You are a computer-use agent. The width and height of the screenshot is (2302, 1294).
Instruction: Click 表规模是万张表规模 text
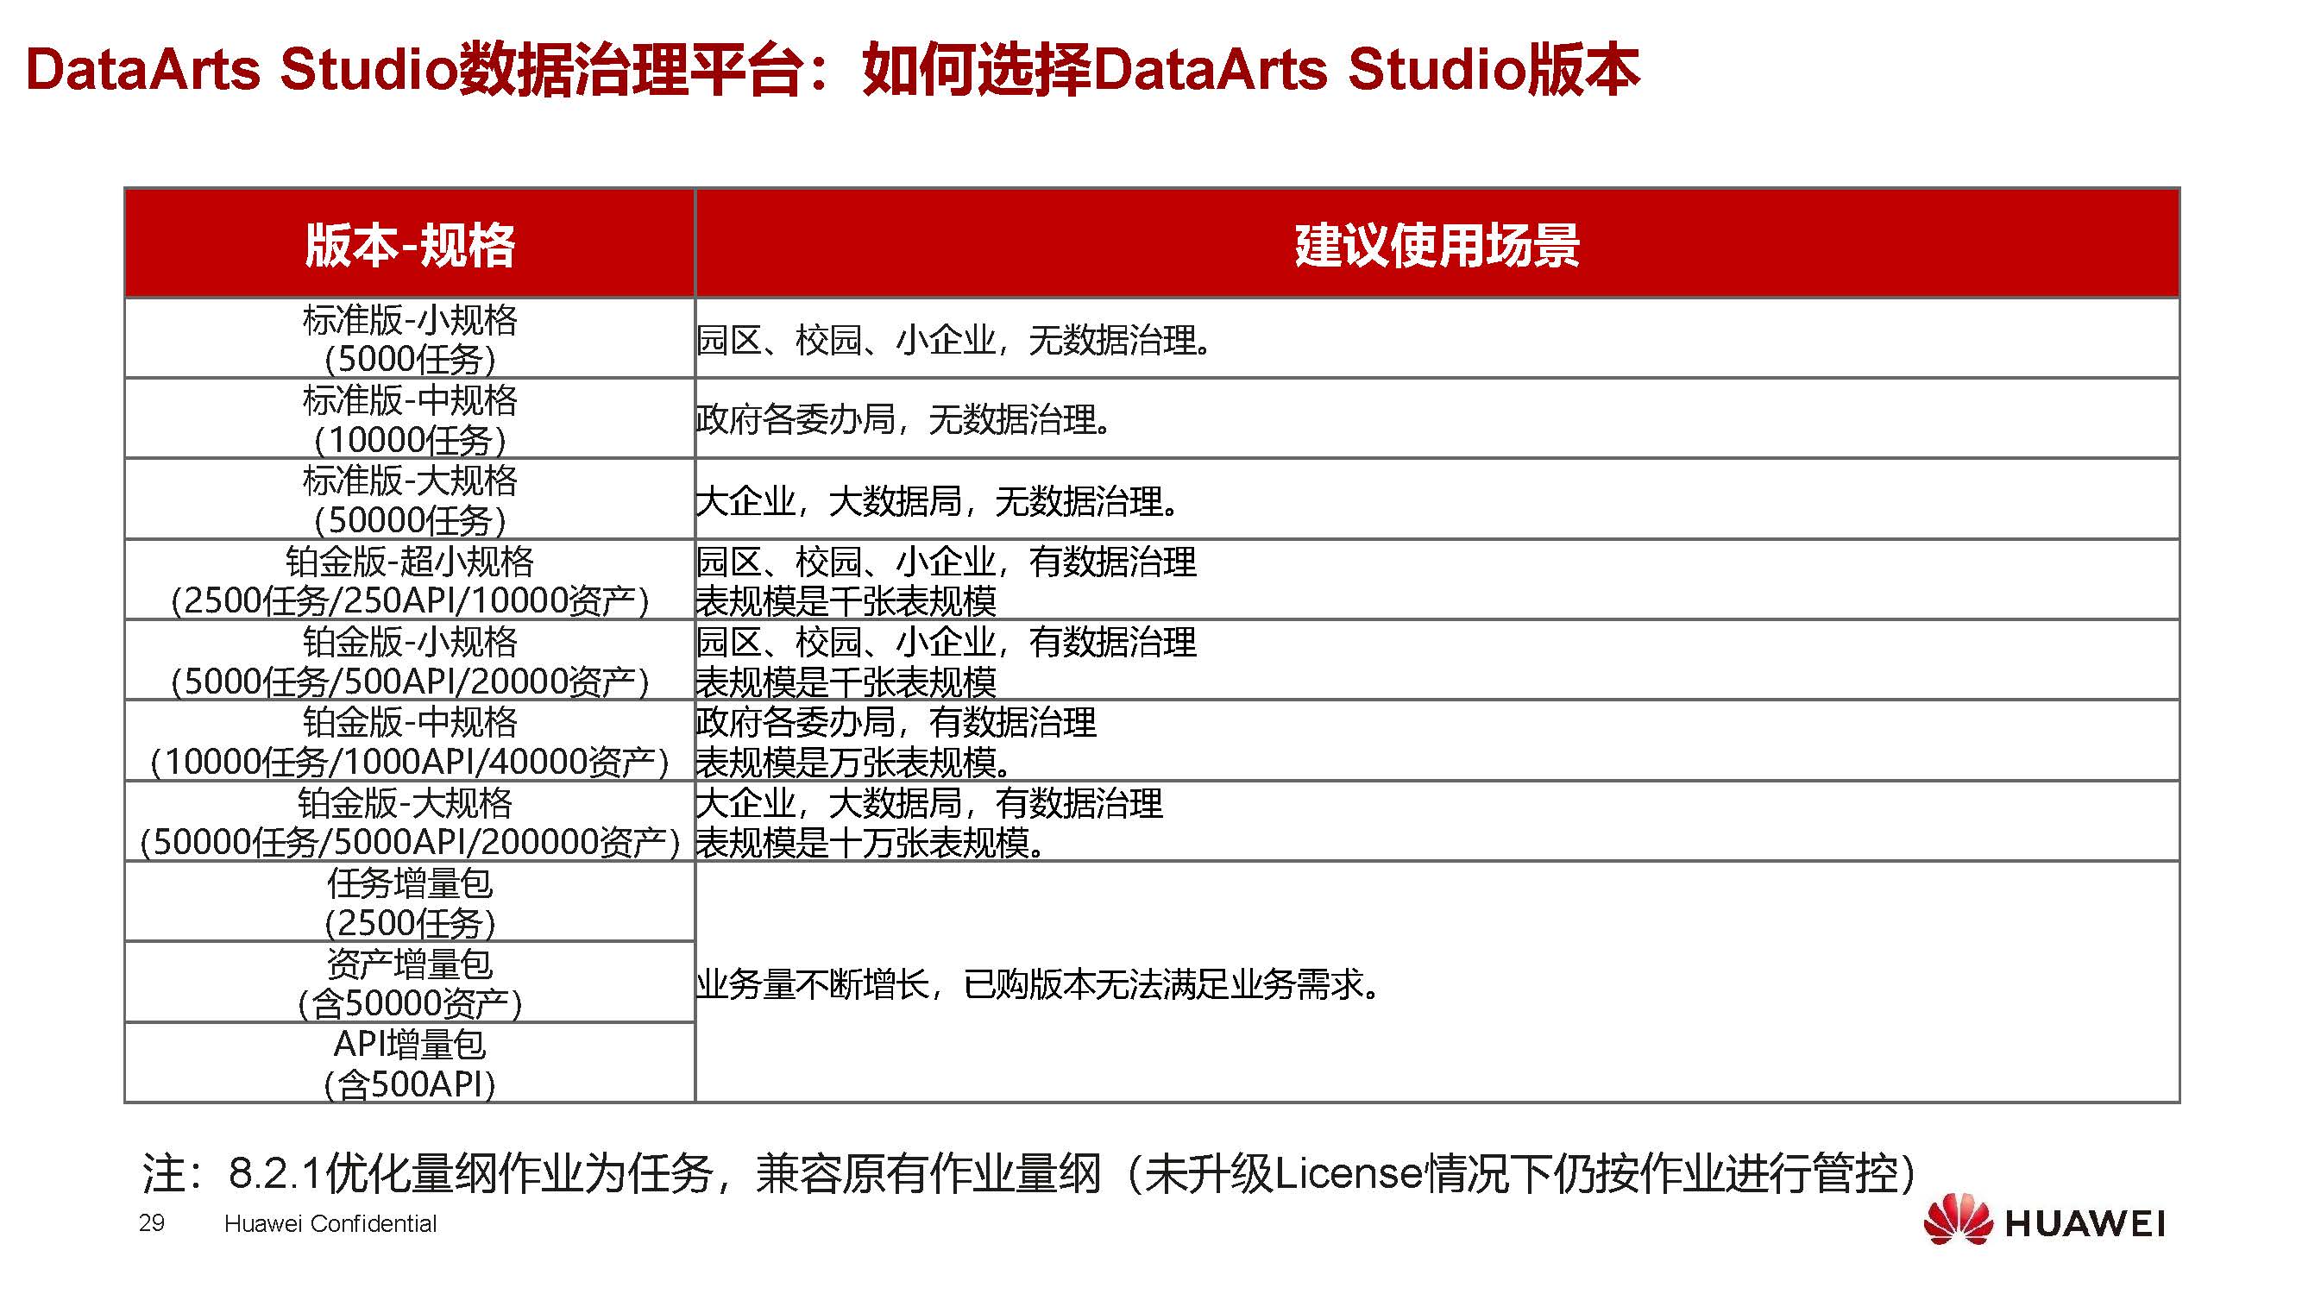click(x=854, y=762)
